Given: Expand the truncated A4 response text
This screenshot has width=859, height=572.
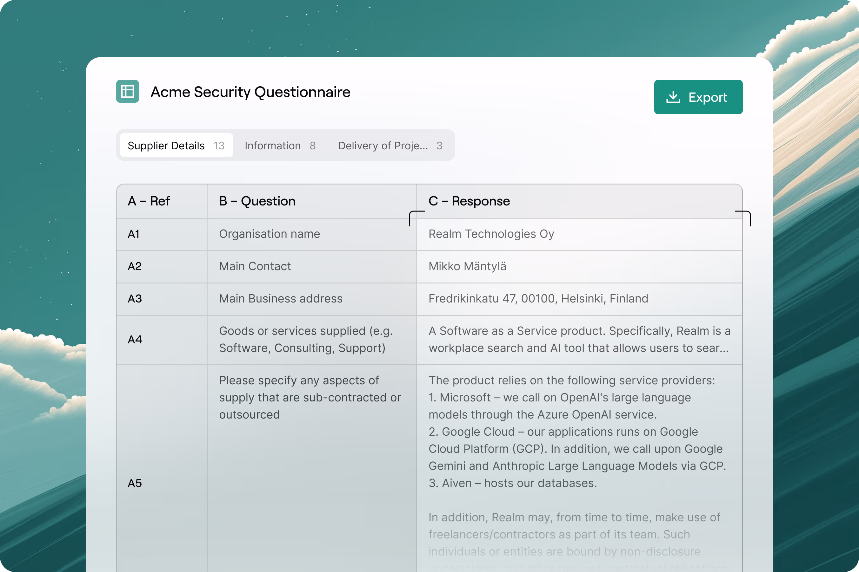Looking at the screenshot, I should point(579,340).
